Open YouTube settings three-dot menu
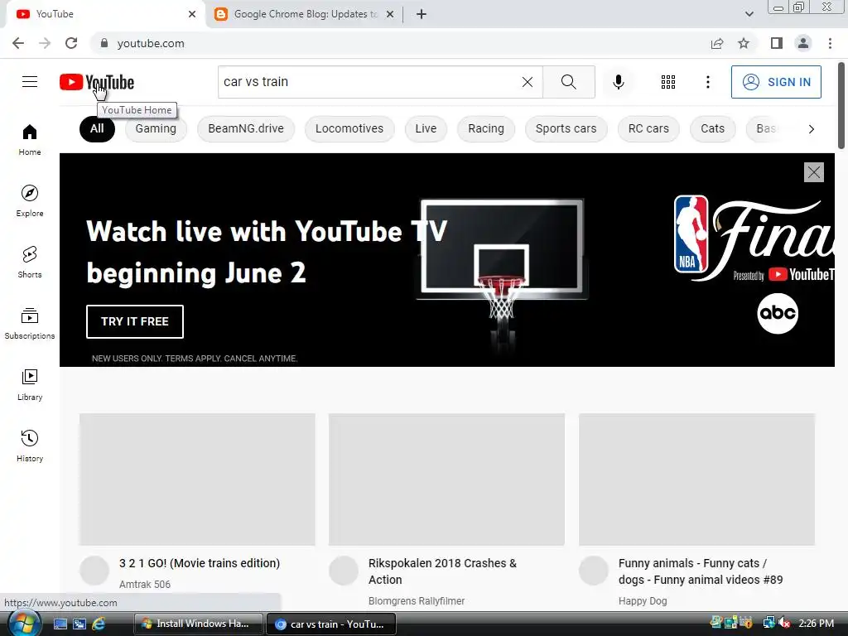Screen dimensions: 848x636 click(x=707, y=82)
